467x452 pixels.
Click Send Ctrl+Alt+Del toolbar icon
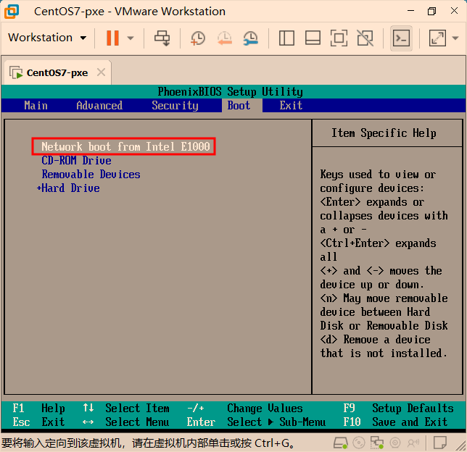[162, 38]
